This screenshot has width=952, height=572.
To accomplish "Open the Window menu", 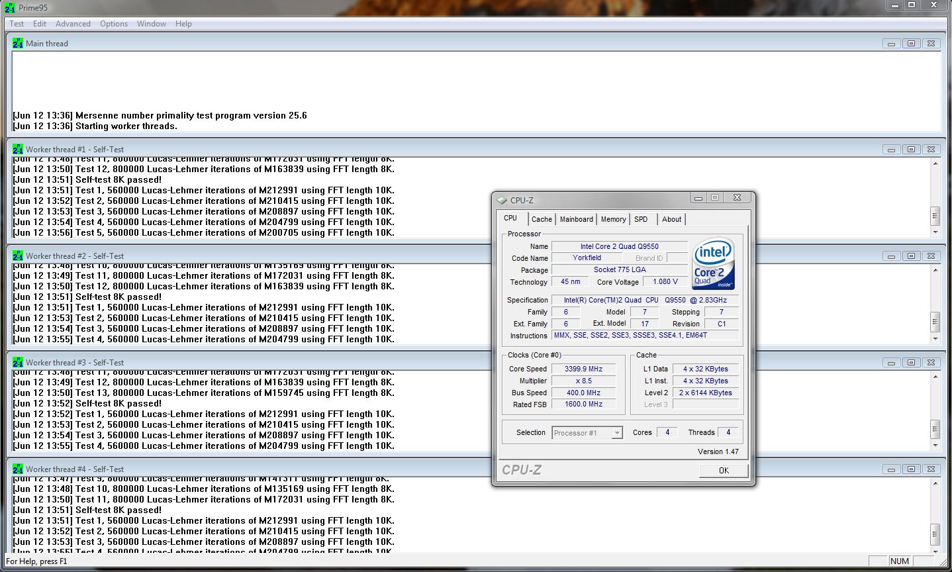I will 152,24.
